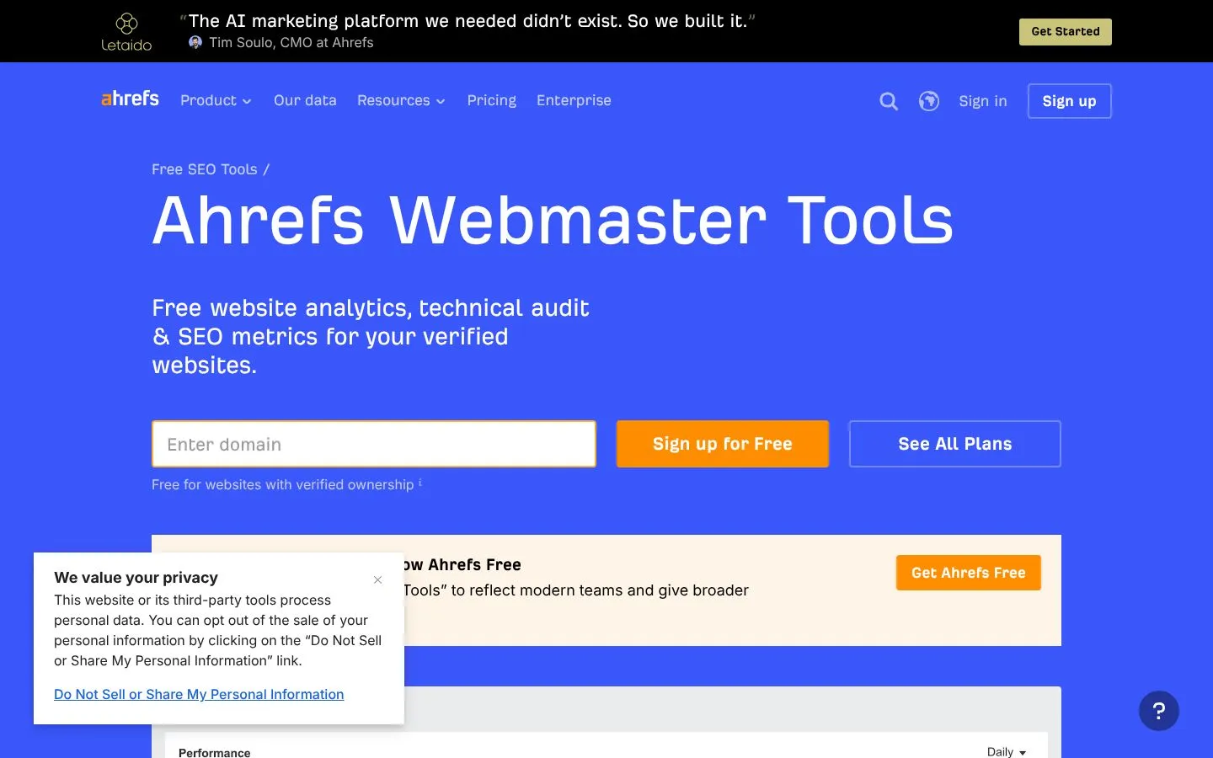This screenshot has height=758, width=1213.
Task: Open the help question mark button
Action: coord(1159,711)
